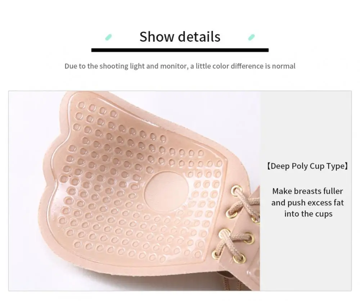Click the round center pad on cup
Image resolution: width=360 pixels, height=301 pixels.
(x=166, y=192)
